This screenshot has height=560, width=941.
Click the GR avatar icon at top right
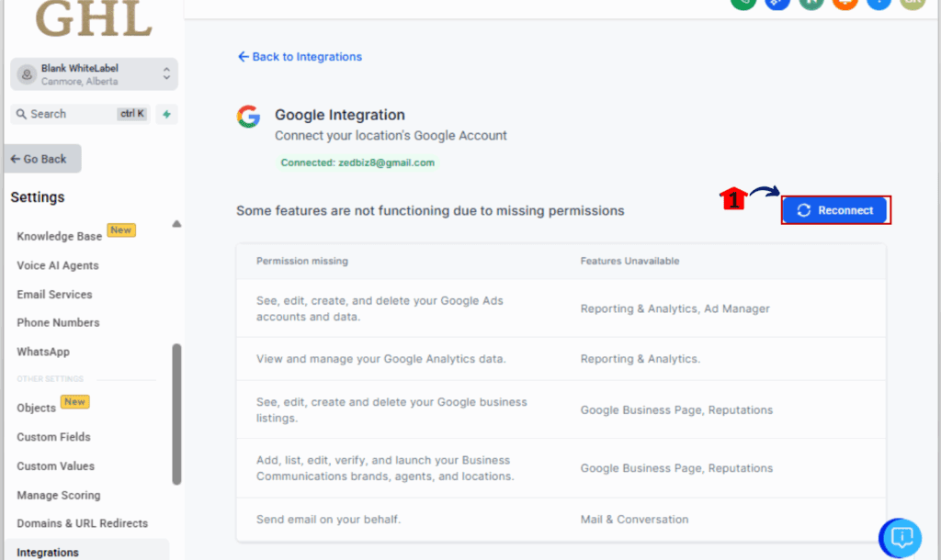(911, 5)
